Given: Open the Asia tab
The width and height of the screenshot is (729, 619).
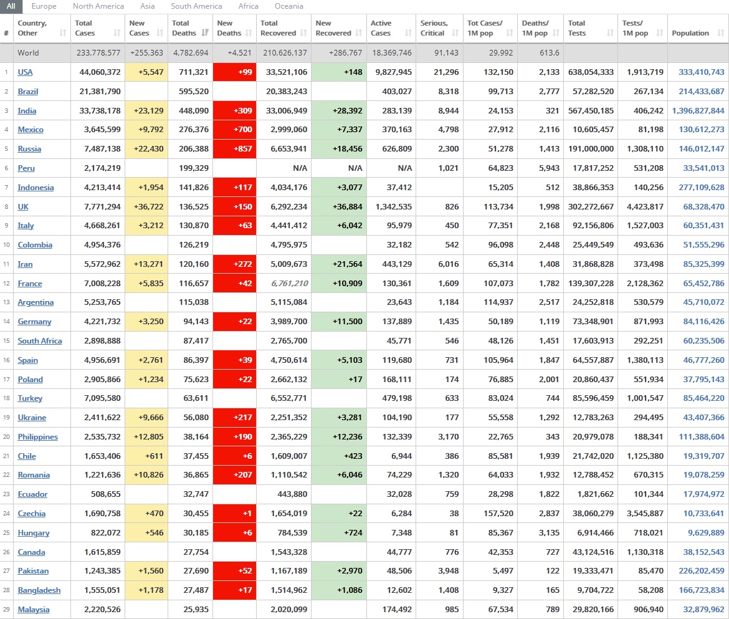Looking at the screenshot, I should 148,6.
